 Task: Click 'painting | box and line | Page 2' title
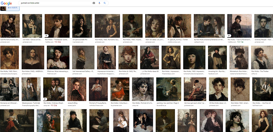[x=168, y=103]
